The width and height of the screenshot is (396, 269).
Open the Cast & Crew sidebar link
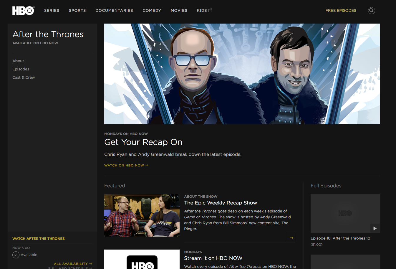(x=24, y=77)
